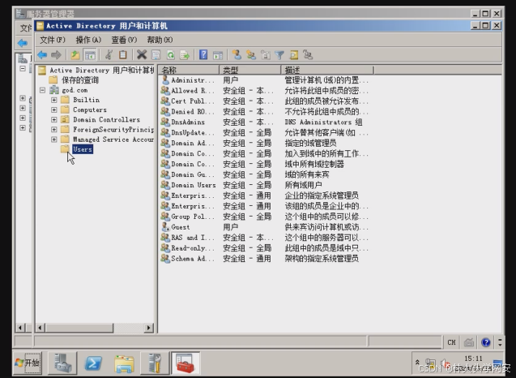This screenshot has width=516, height=378.
Task: Click the Export List icon
Action: tap(185, 54)
